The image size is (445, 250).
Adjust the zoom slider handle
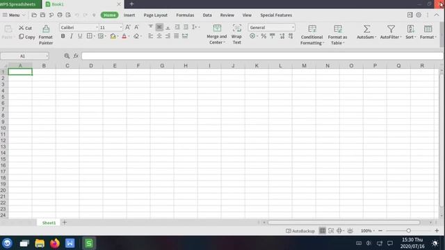408,231
